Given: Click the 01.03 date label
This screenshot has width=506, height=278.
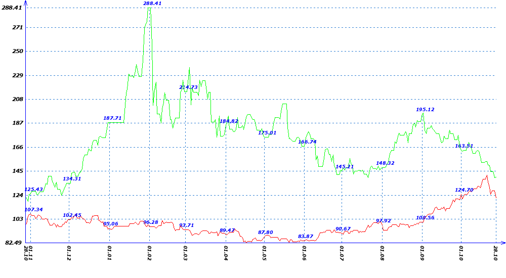Looking at the screenshot, I should pyautogui.click(x=186, y=253).
